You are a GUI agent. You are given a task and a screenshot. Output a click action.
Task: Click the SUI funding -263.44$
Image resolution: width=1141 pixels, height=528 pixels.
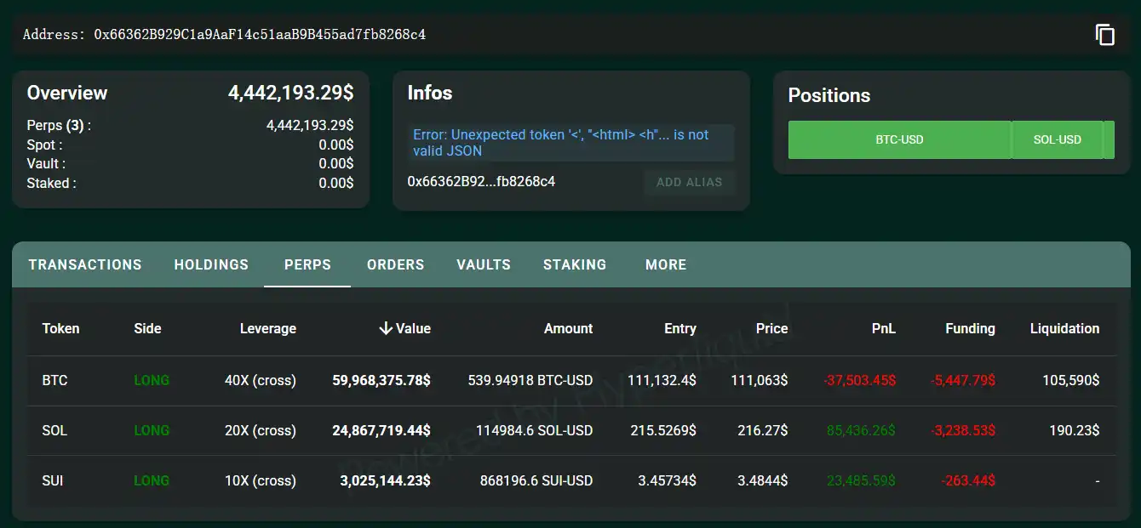coord(968,480)
